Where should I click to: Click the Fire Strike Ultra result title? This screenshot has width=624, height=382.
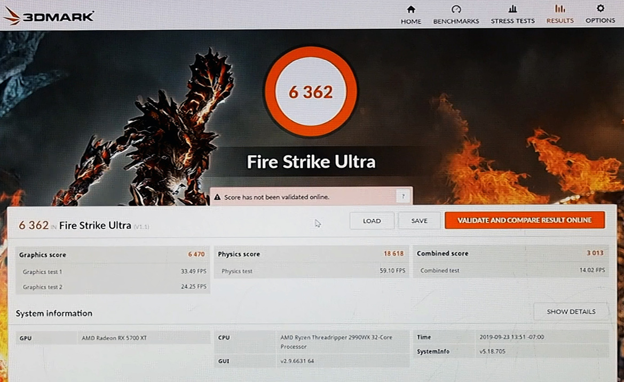[x=95, y=225]
